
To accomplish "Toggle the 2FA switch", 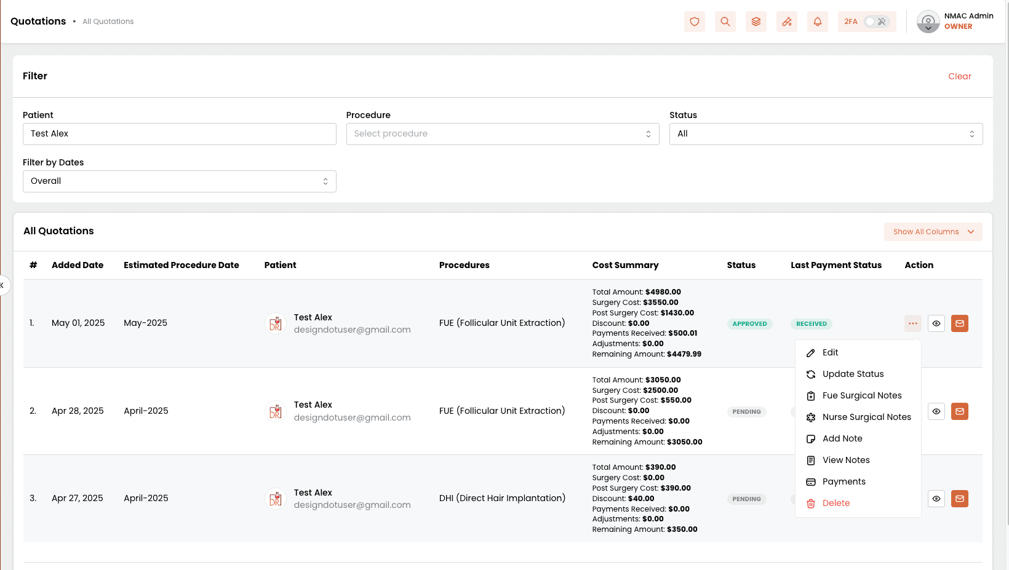I will (875, 22).
